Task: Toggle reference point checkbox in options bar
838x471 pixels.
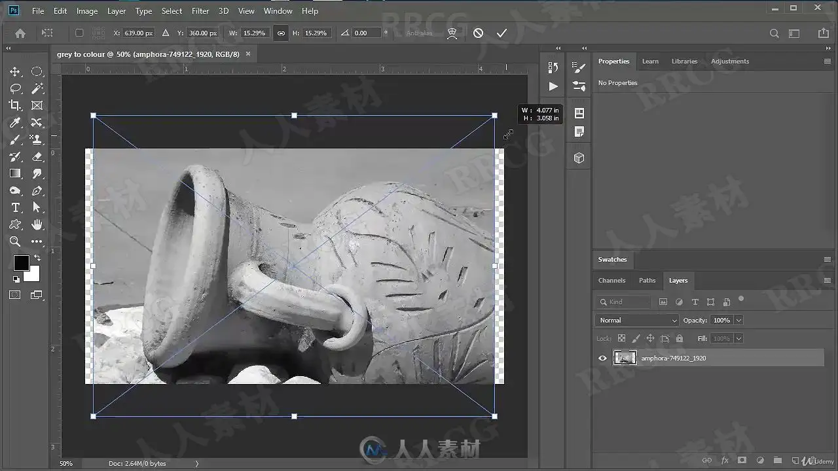Action: click(79, 33)
